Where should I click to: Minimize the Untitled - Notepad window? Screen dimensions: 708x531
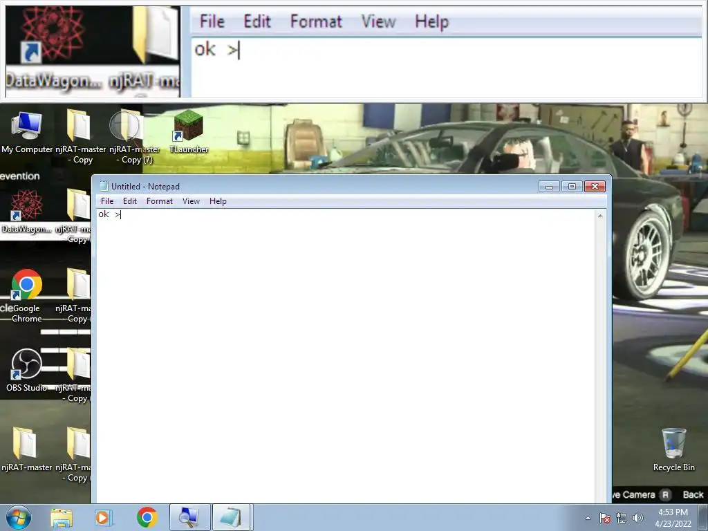click(x=549, y=187)
